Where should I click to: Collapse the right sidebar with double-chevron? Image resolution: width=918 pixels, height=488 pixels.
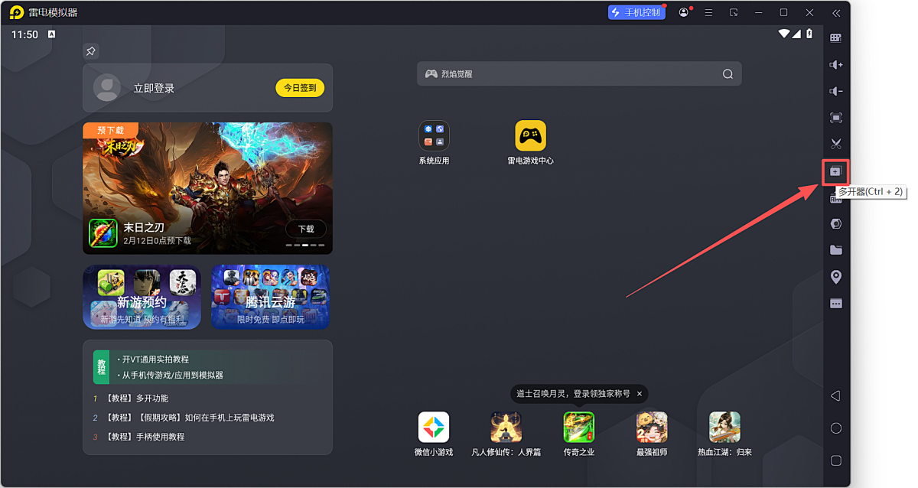pyautogui.click(x=836, y=13)
